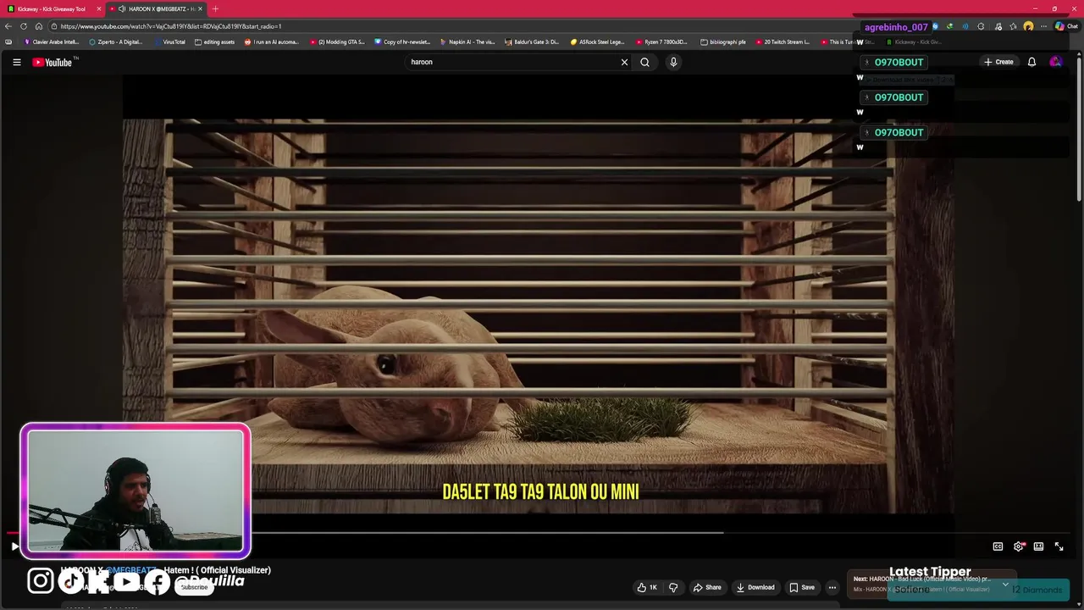Open the Ziperto - A Digital... bookmark
Screen dimensions: 1084x610
[116, 42]
